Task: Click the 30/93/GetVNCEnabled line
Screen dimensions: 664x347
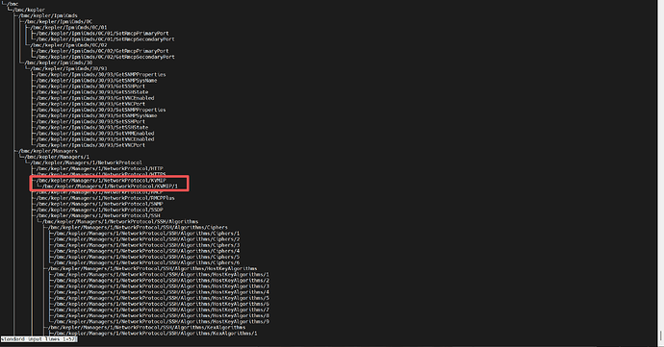Action: [95, 98]
